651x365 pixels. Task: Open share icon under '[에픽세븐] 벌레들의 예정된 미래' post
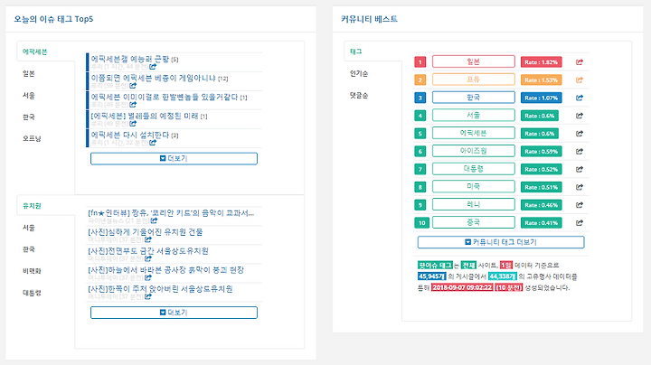point(133,124)
